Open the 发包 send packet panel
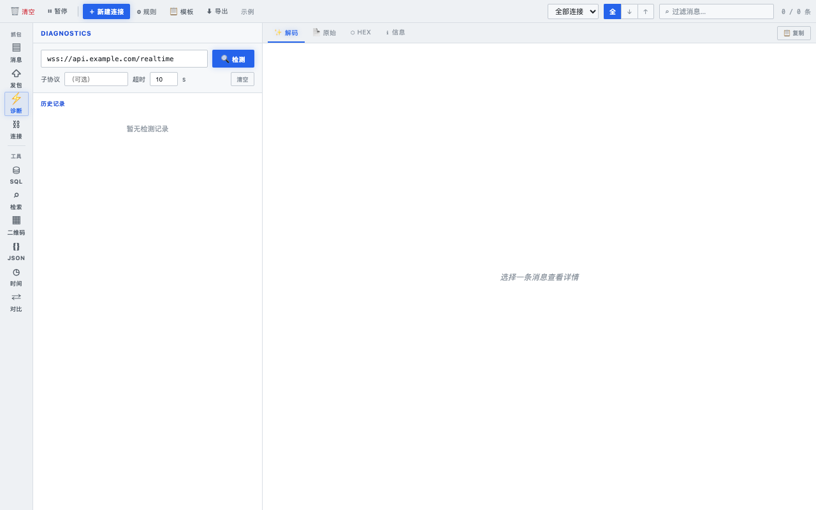816x510 pixels. (16, 78)
